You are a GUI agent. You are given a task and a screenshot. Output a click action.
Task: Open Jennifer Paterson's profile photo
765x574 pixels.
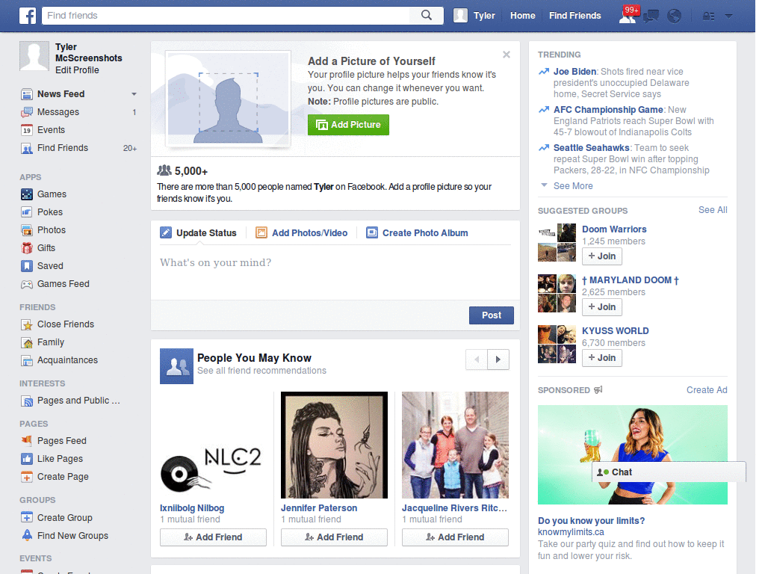click(334, 445)
